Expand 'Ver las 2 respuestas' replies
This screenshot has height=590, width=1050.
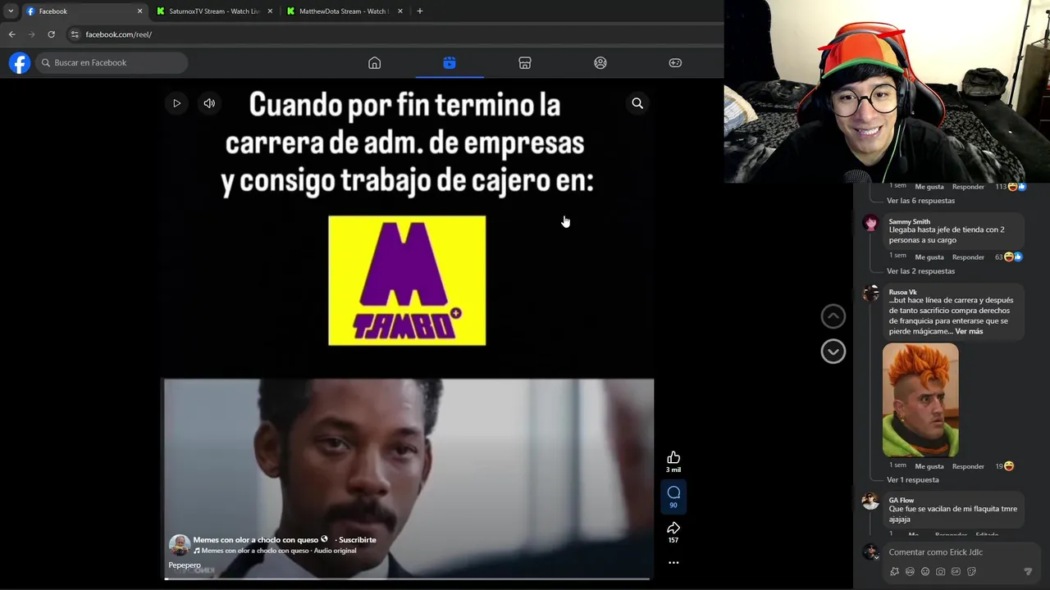pos(920,271)
